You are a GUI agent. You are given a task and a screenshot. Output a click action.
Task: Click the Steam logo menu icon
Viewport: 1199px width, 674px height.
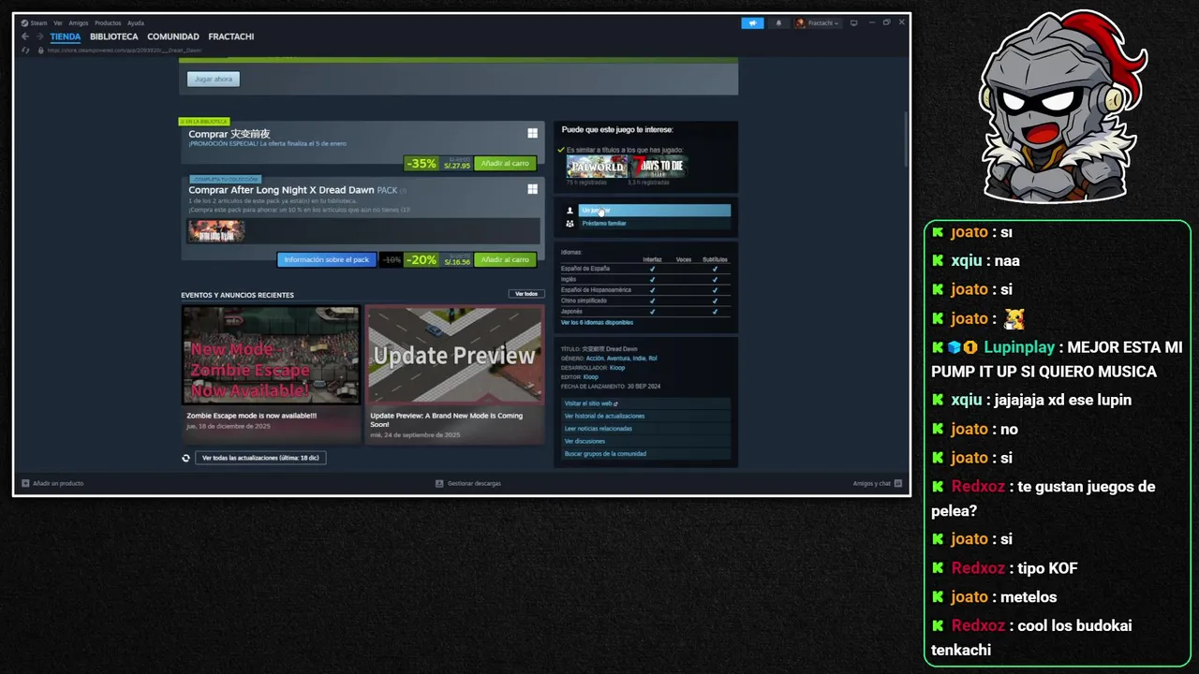[24, 23]
